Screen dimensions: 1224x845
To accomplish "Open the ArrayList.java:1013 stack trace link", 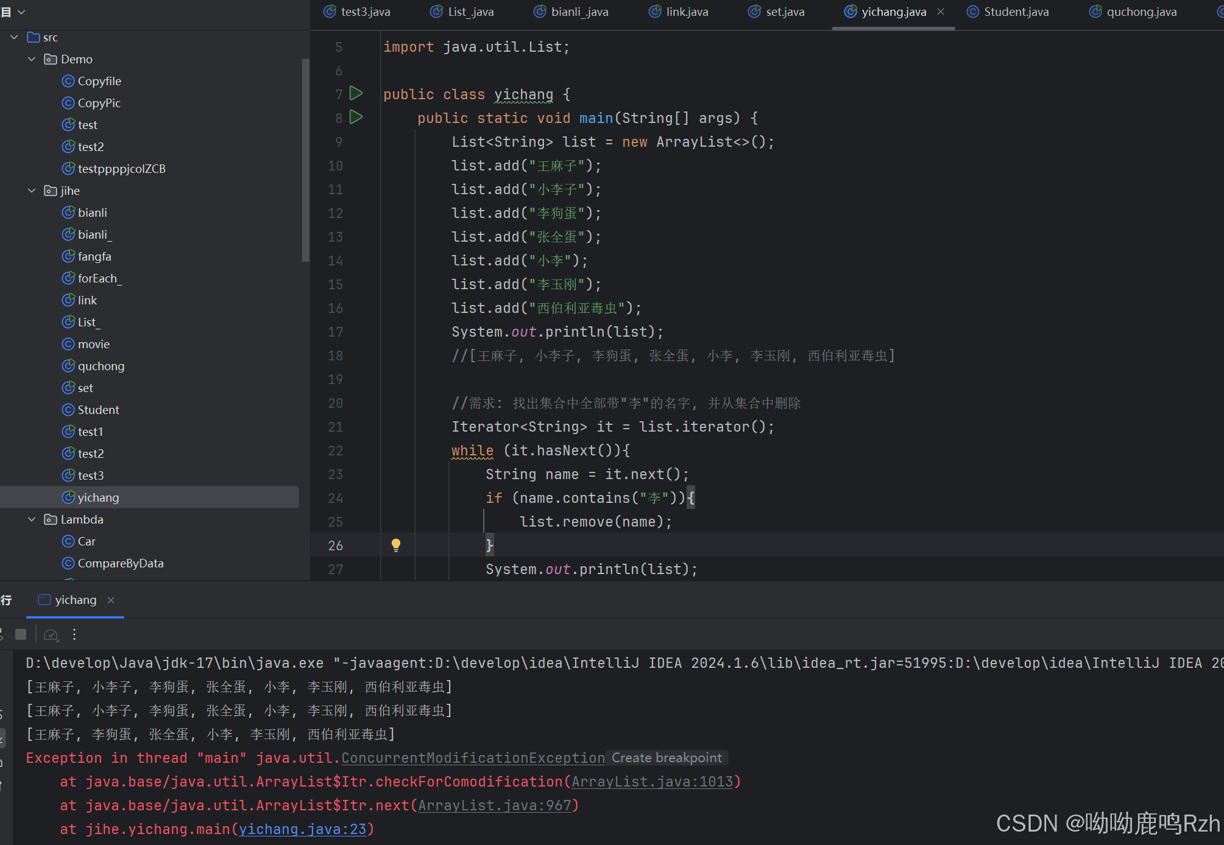I will (652, 782).
